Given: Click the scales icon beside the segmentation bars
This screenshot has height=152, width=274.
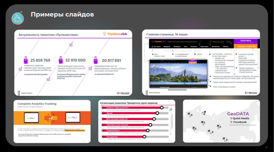Looking at the screenshot, I should (x=171, y=109).
